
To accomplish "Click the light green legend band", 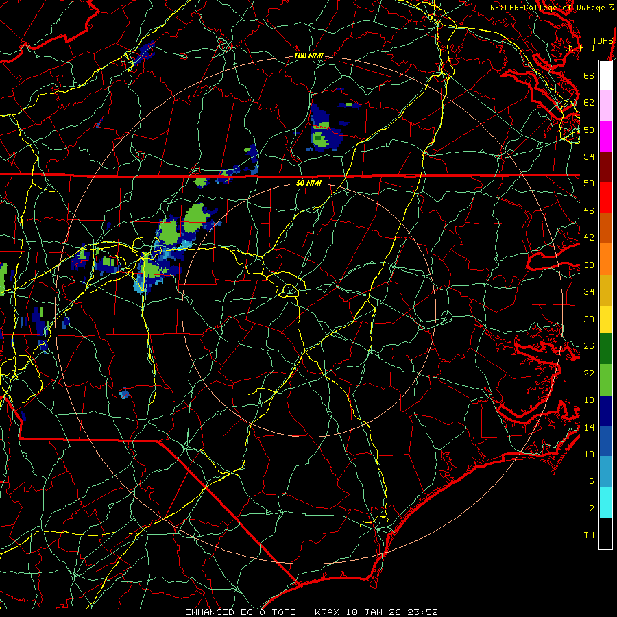I will pyautogui.click(x=605, y=380).
